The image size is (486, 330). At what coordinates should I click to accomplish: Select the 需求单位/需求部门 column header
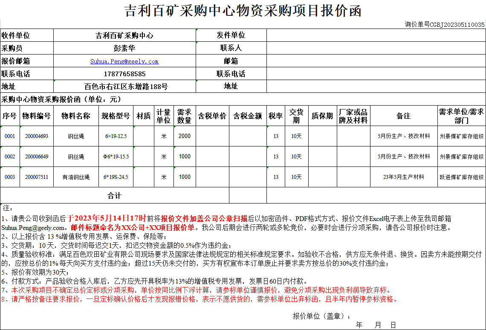click(x=462, y=116)
